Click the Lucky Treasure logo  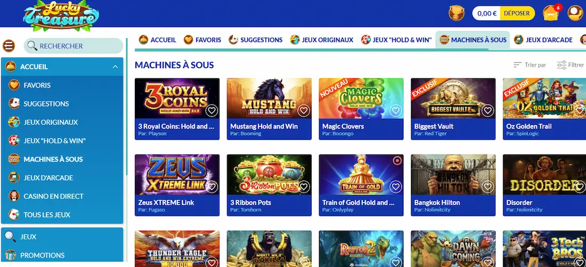click(61, 15)
